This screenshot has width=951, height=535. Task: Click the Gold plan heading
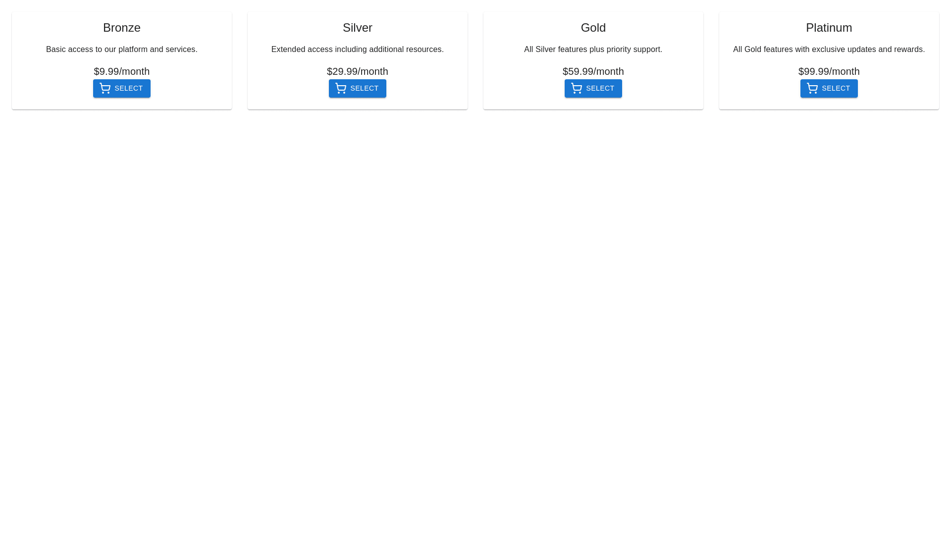[593, 28]
